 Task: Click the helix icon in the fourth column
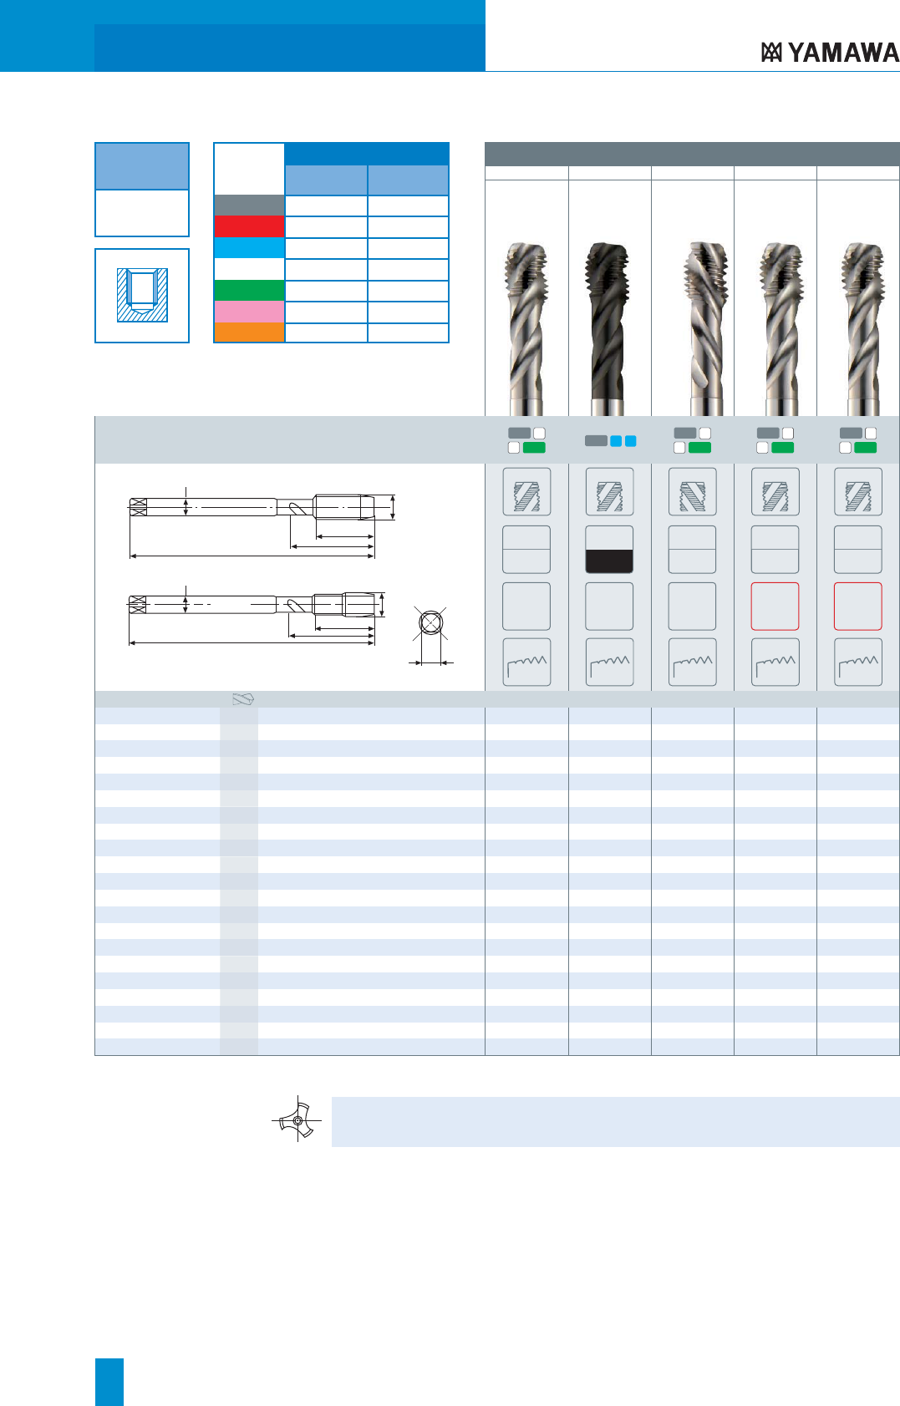click(x=775, y=491)
